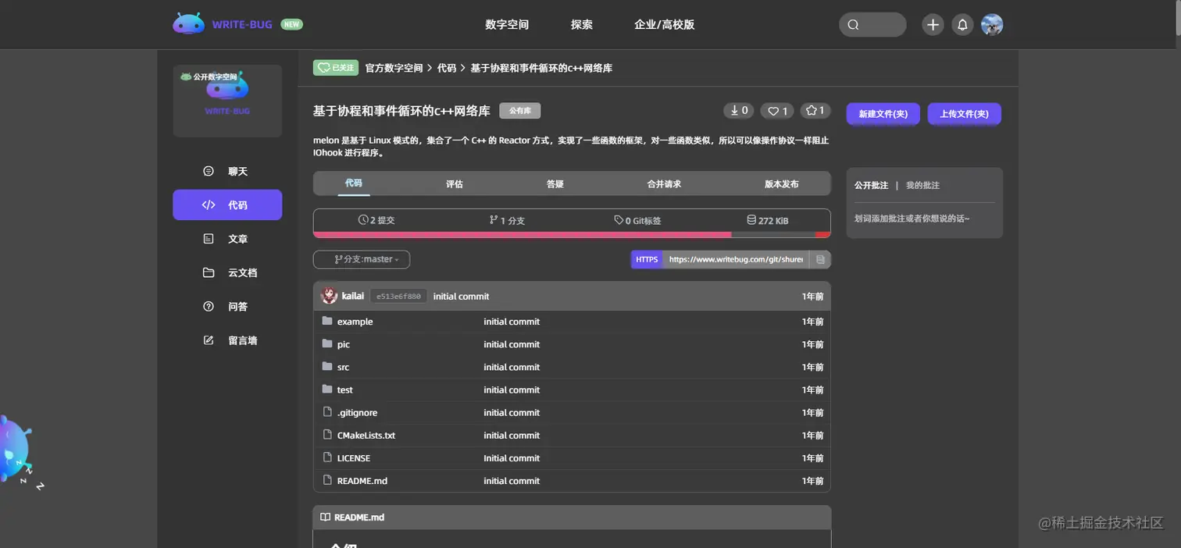Toggle 已关注 to unfollow this space
The image size is (1181, 548).
335,67
